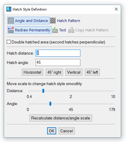Focus the Hatch angle input field
Viewport: 126px width, 142px height.
click(58, 62)
